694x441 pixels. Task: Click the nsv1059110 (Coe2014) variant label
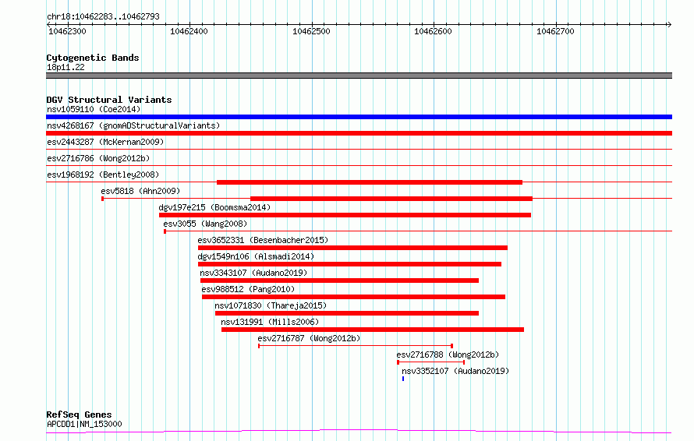click(x=94, y=109)
